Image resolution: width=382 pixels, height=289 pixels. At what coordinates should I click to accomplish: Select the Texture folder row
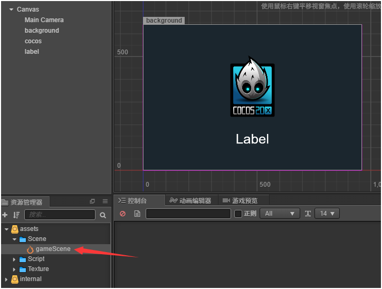[56, 269]
